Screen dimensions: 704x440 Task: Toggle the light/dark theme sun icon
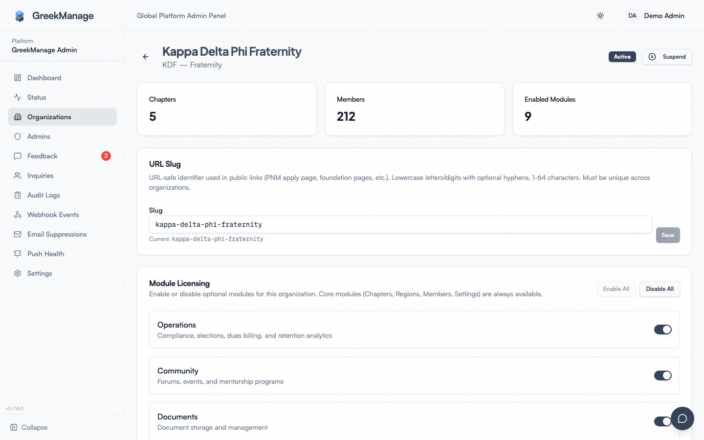(600, 16)
